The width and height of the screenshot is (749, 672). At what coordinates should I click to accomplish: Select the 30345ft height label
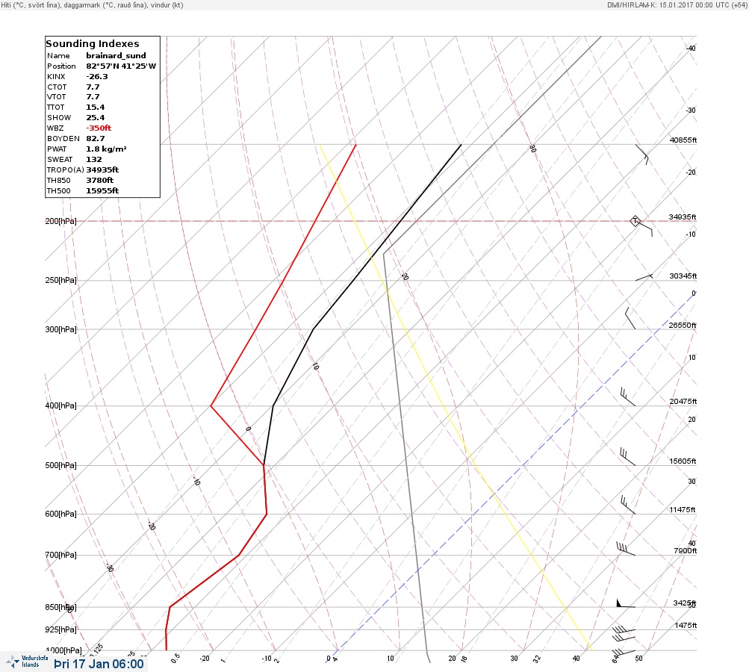(683, 276)
